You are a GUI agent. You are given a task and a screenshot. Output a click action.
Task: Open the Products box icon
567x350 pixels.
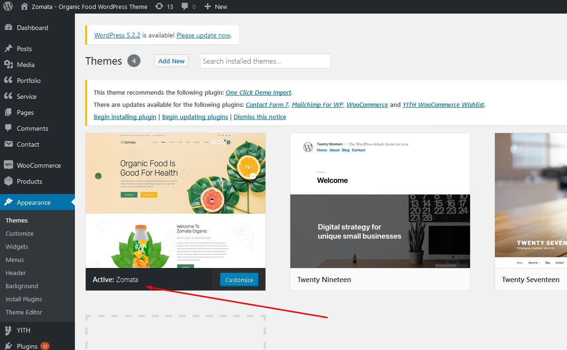(8, 181)
